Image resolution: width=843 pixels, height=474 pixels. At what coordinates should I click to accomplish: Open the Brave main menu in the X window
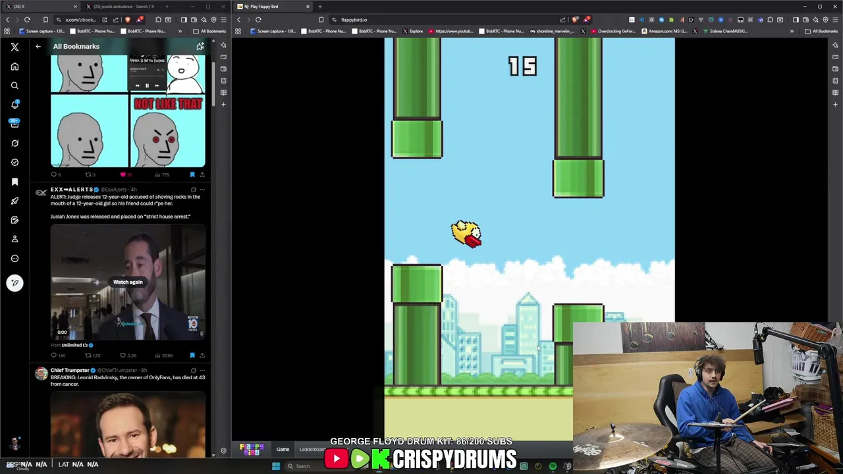(x=223, y=20)
